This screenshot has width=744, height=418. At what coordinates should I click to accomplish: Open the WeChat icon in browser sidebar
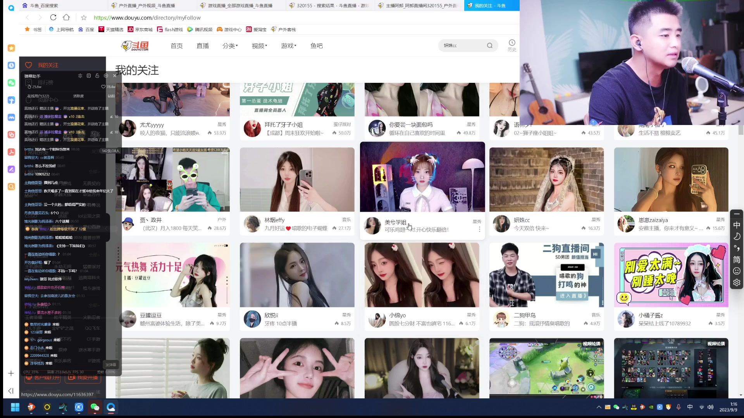click(11, 83)
